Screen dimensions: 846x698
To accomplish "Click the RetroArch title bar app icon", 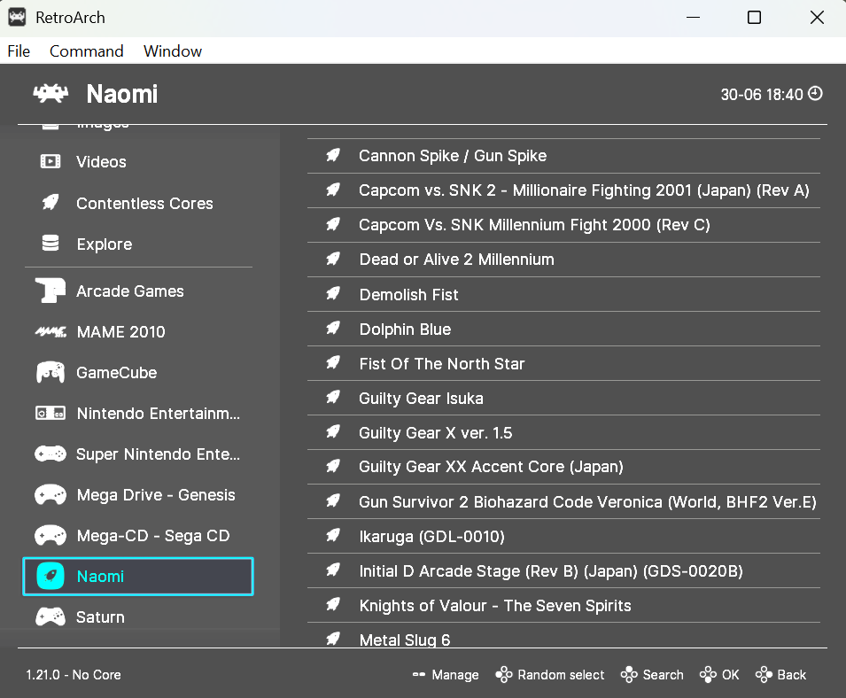I will coord(17,17).
